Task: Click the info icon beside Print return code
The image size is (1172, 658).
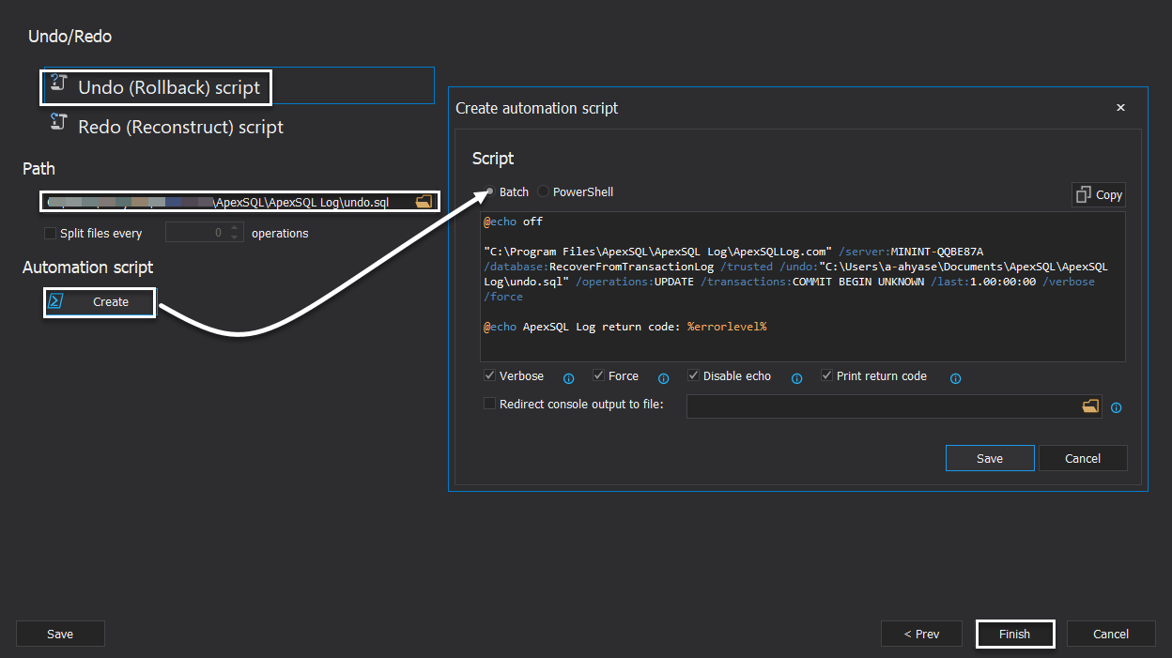Action: point(955,379)
